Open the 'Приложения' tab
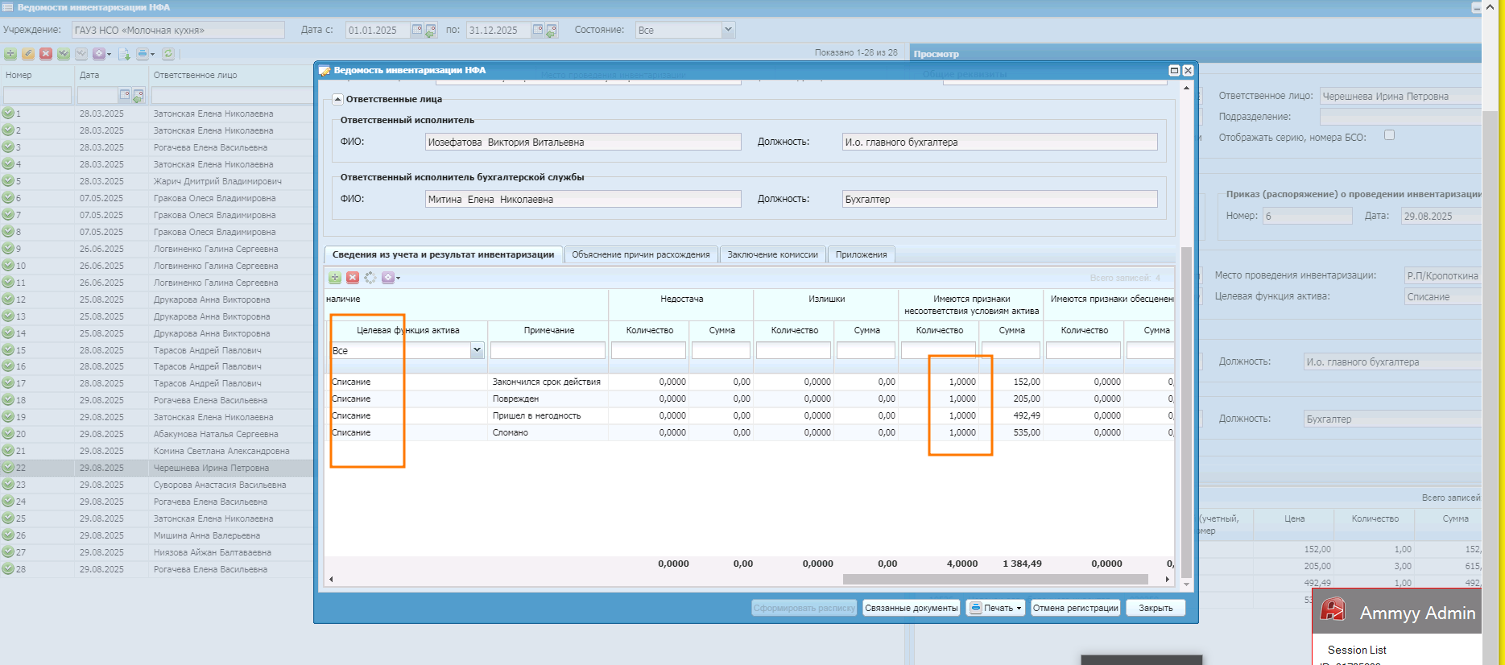 click(861, 254)
